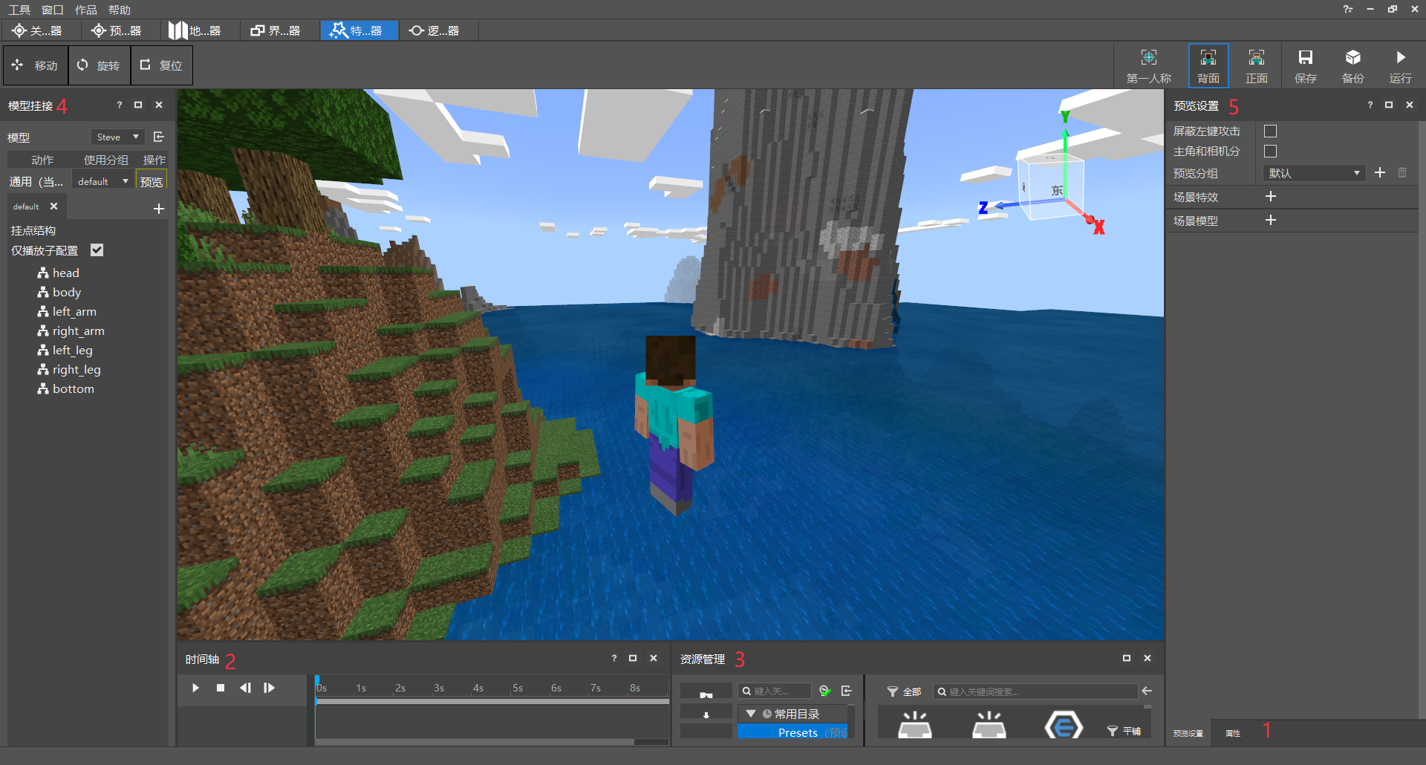Select the left_arm attachment node

pyautogui.click(x=67, y=311)
